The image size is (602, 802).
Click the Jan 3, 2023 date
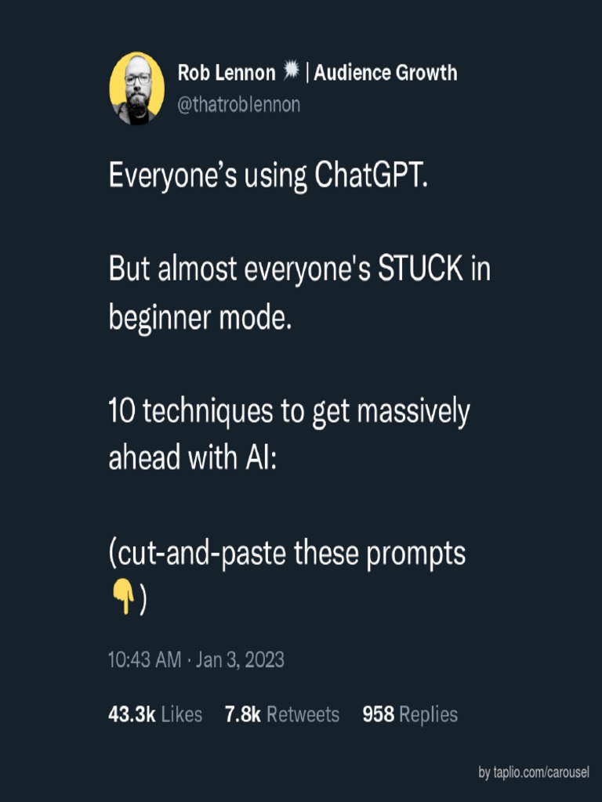(240, 659)
